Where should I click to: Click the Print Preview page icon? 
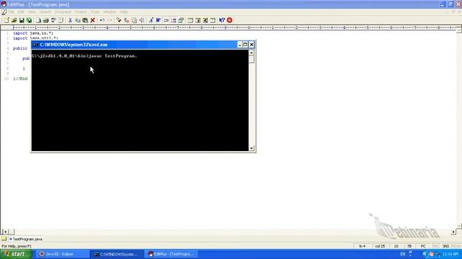click(x=38, y=20)
